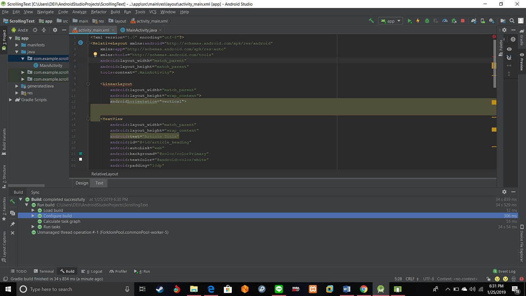Viewport: 526px width, 296px height.
Task: Select the Debug app icon
Action: pos(427,21)
